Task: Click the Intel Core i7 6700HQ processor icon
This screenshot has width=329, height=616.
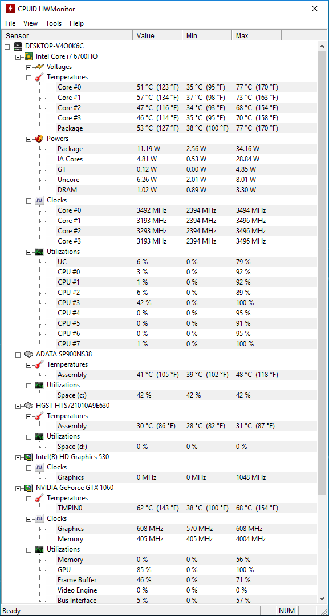Action: tap(29, 56)
